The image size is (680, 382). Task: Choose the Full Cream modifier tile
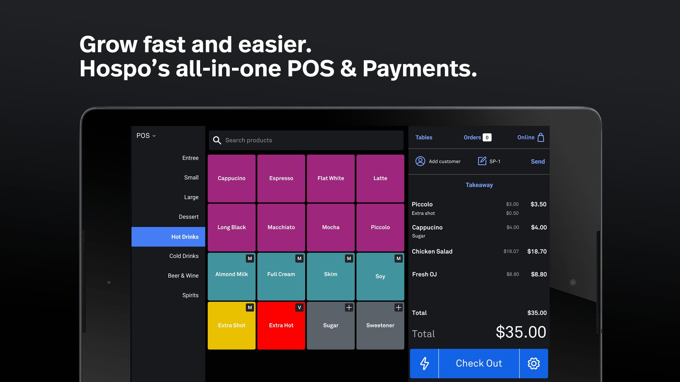pos(281,277)
